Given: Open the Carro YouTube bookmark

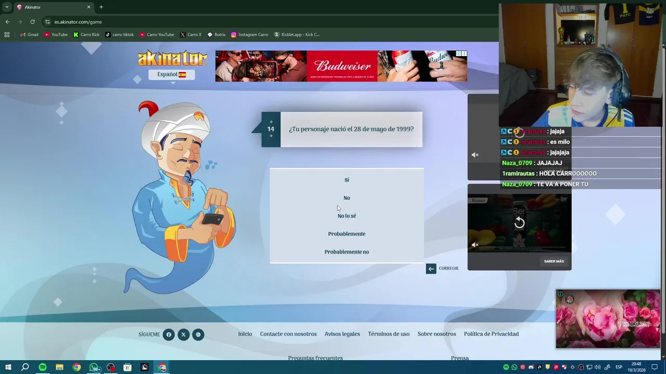Looking at the screenshot, I should (x=157, y=35).
